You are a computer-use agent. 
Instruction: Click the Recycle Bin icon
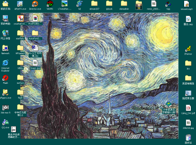(188, 137)
